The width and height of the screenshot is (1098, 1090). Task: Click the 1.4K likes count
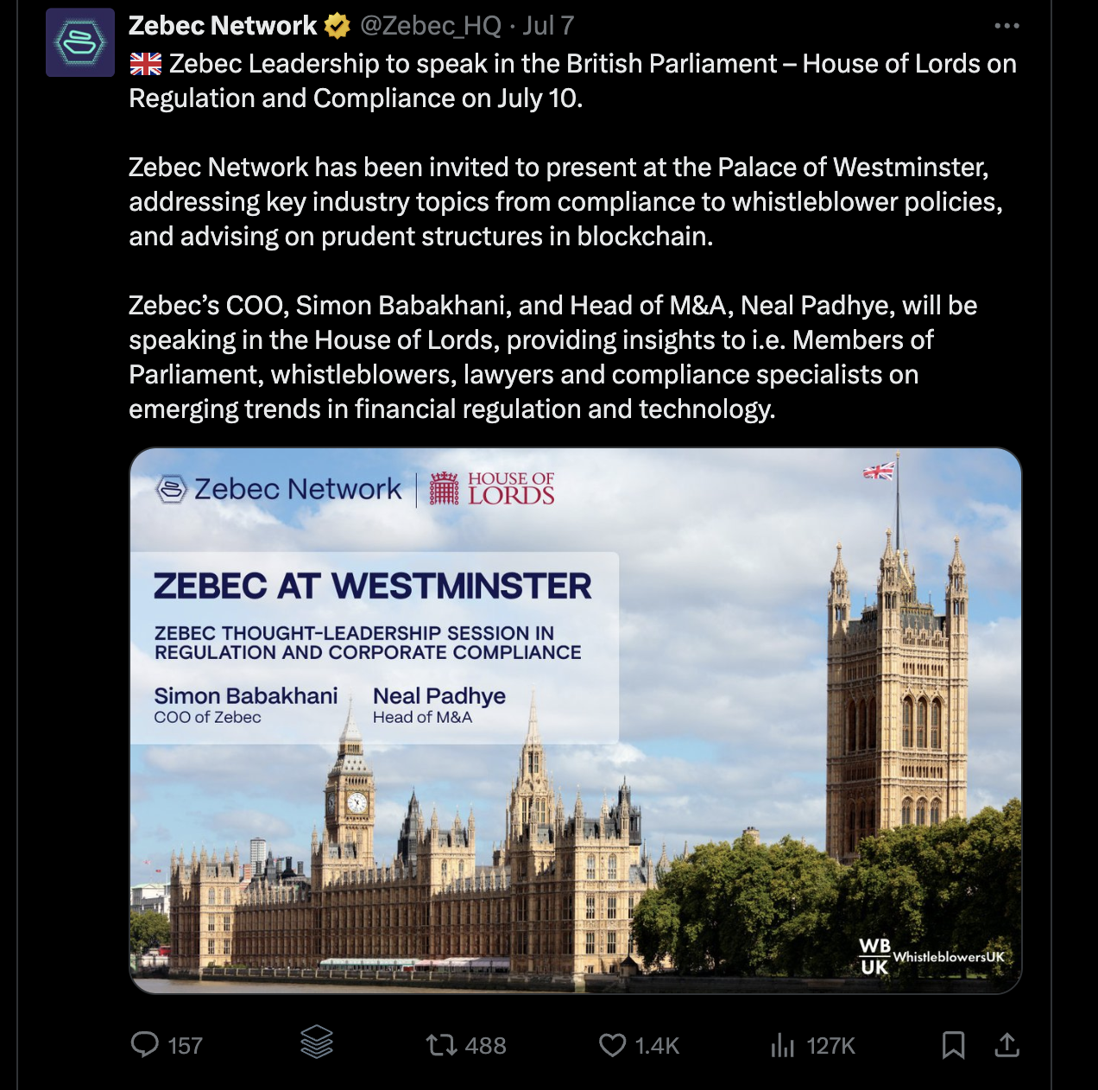click(657, 1046)
